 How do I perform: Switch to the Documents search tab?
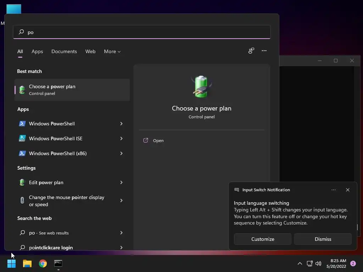(64, 52)
